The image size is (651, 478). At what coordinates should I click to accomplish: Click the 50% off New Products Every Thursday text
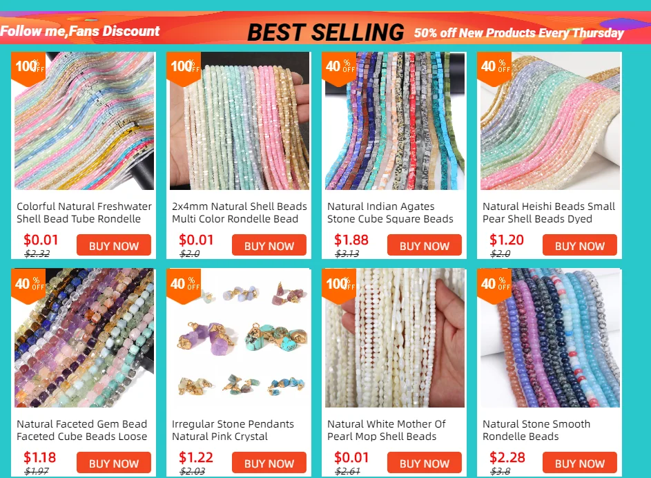pos(519,33)
